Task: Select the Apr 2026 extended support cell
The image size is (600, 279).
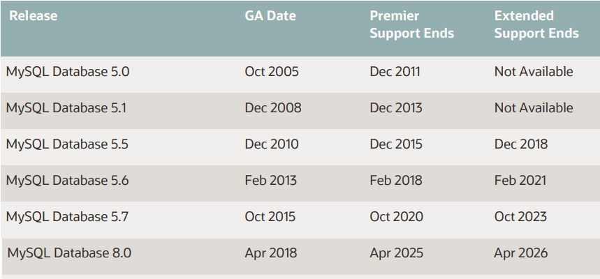Action: [520, 252]
